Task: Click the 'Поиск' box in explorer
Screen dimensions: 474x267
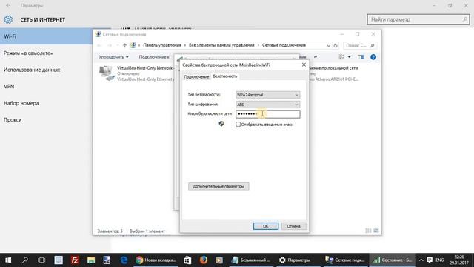Action: [x=359, y=45]
